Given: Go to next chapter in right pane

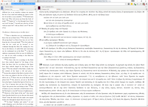Looking at the screenshot, I should [147, 7].
